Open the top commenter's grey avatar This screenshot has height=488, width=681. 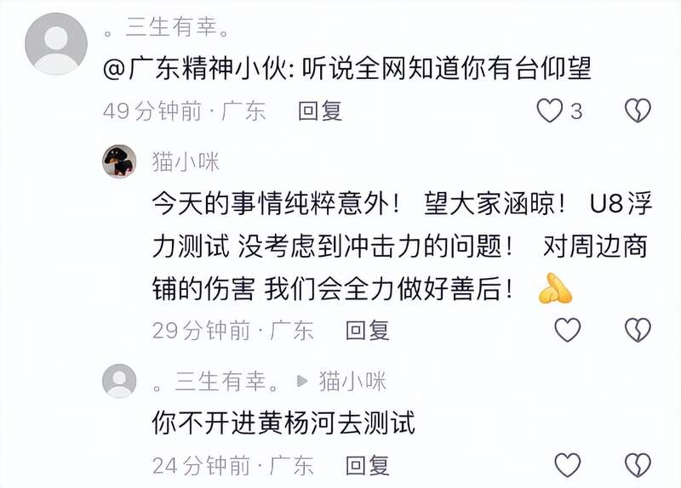[x=56, y=44]
